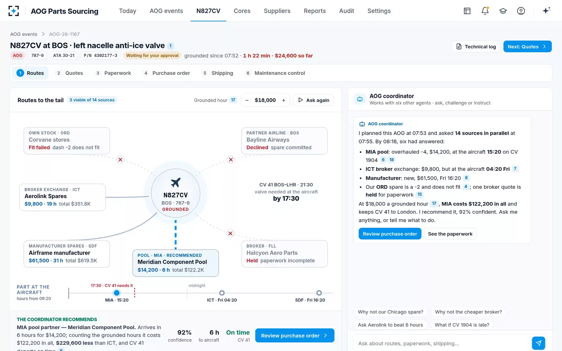Click the SDF Fri 16:20 timeline marker
This screenshot has width=562, height=351.
coord(319,293)
